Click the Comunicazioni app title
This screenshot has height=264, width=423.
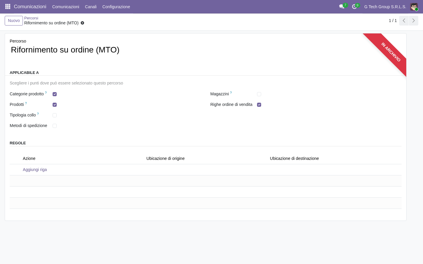point(30,6)
